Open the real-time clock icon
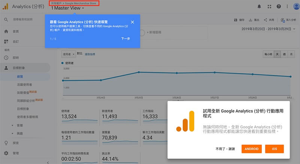This screenshot has width=300, height=164. (x=6, y=58)
